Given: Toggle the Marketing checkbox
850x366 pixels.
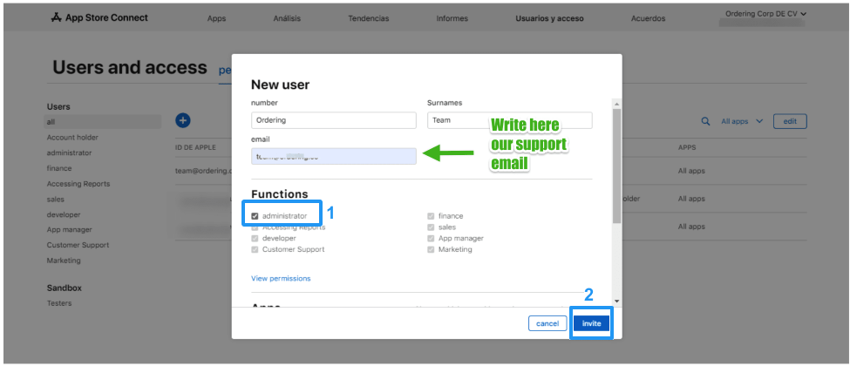Looking at the screenshot, I should pos(431,249).
